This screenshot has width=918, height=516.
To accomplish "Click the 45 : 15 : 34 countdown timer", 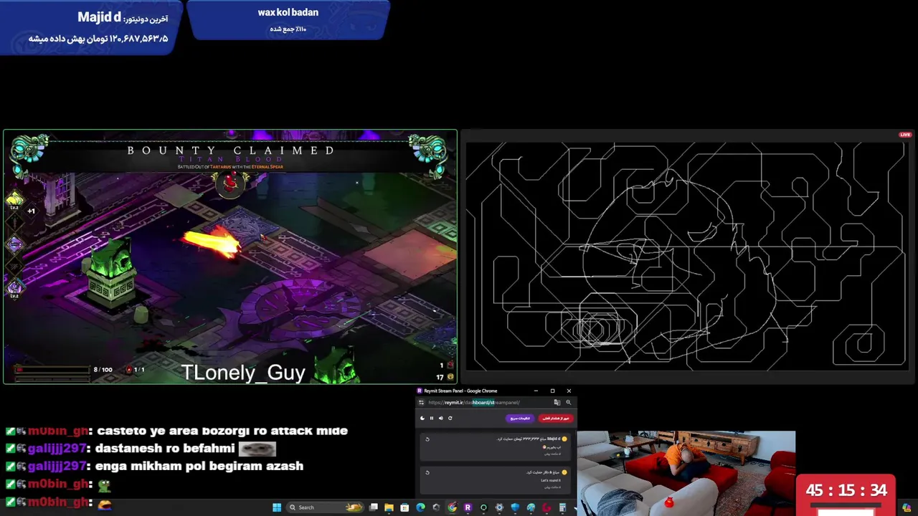I will (846, 491).
